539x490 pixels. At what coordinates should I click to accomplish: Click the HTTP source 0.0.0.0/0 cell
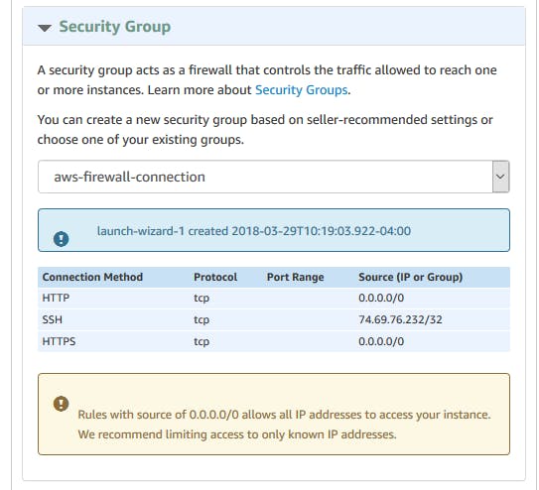(381, 298)
